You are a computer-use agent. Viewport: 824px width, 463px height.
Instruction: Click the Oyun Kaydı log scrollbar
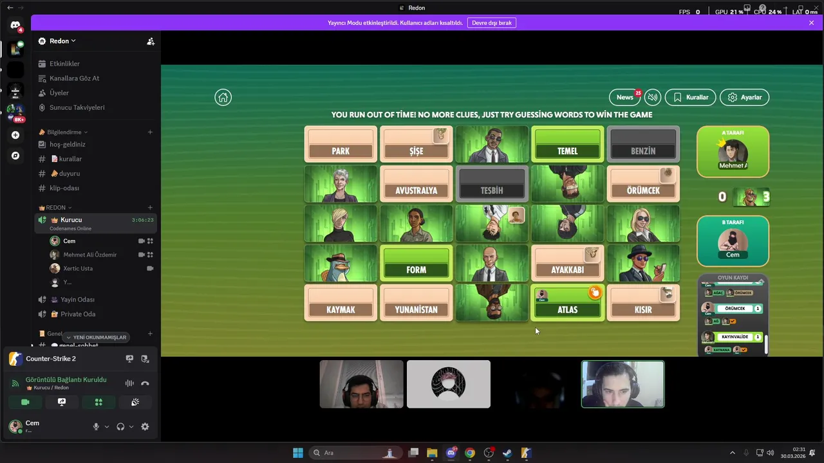(766, 344)
